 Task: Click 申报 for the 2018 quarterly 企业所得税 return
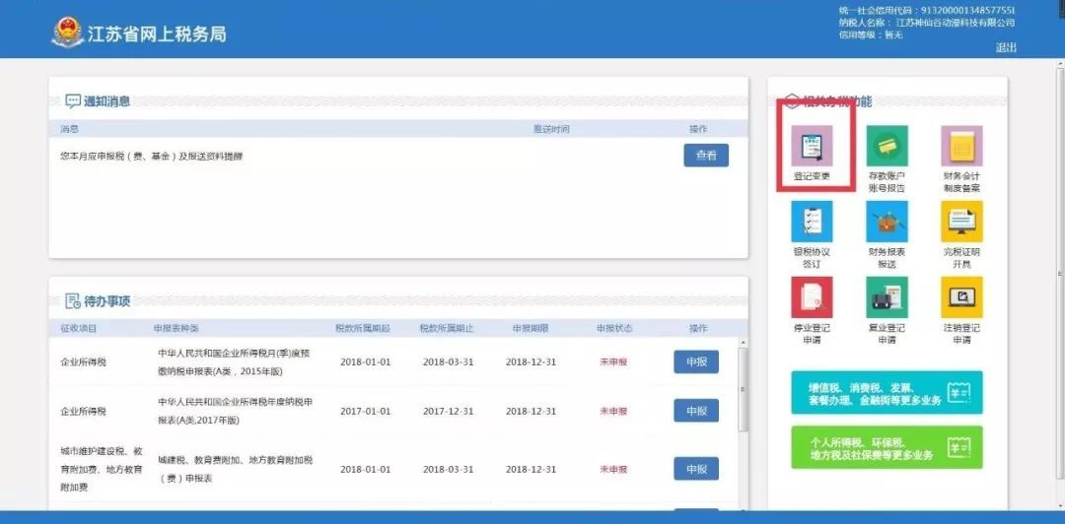click(696, 361)
